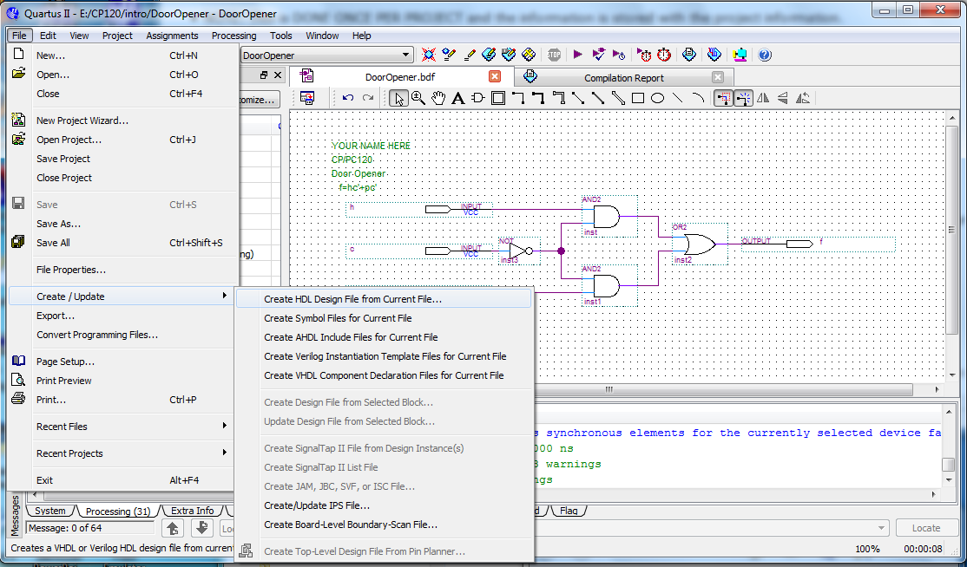Open the Assignments menu

point(172,36)
